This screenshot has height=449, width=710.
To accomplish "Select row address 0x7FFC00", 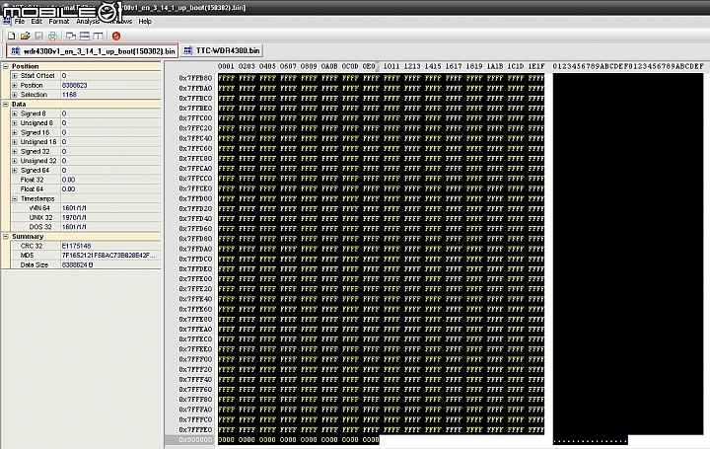I will click(x=195, y=118).
